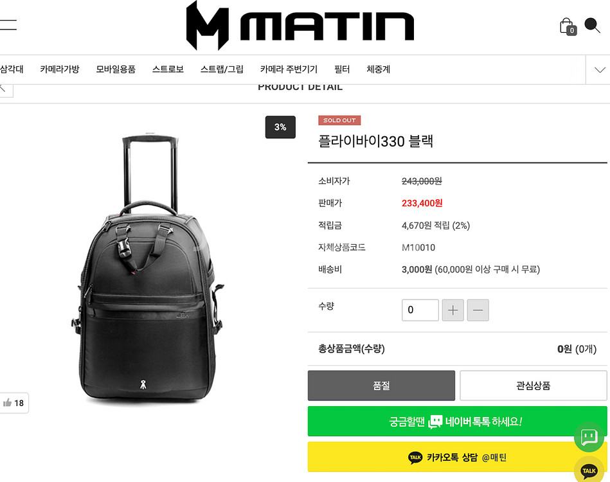Click the back arrow icon
The image size is (610, 482).
click(4, 88)
